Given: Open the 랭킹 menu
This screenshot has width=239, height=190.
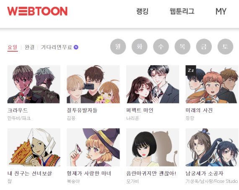Looking at the screenshot, I should click(143, 11).
